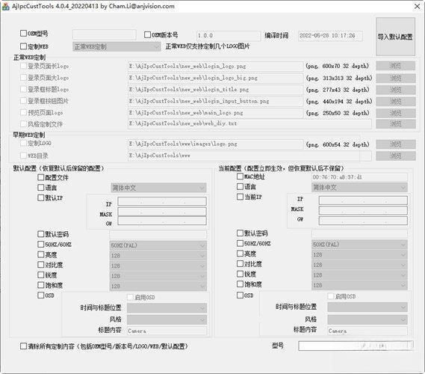The width and height of the screenshot is (425, 374).
Task: Enable 50HZ/60HZ checkbox in default config
Action: pos(40,245)
